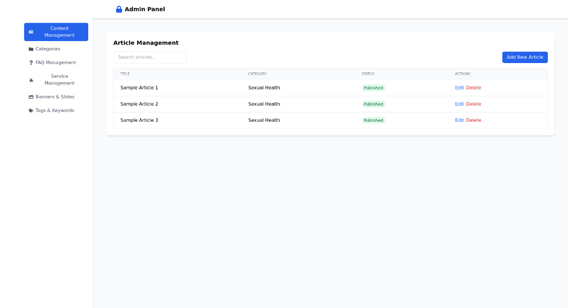The width and height of the screenshot is (588, 308).
Task: Click the Tags & Keywords tag icon
Action: coord(30,110)
